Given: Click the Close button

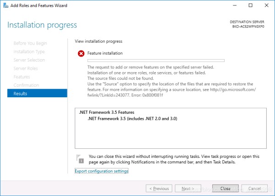Looking at the screenshot, I should (225, 189).
